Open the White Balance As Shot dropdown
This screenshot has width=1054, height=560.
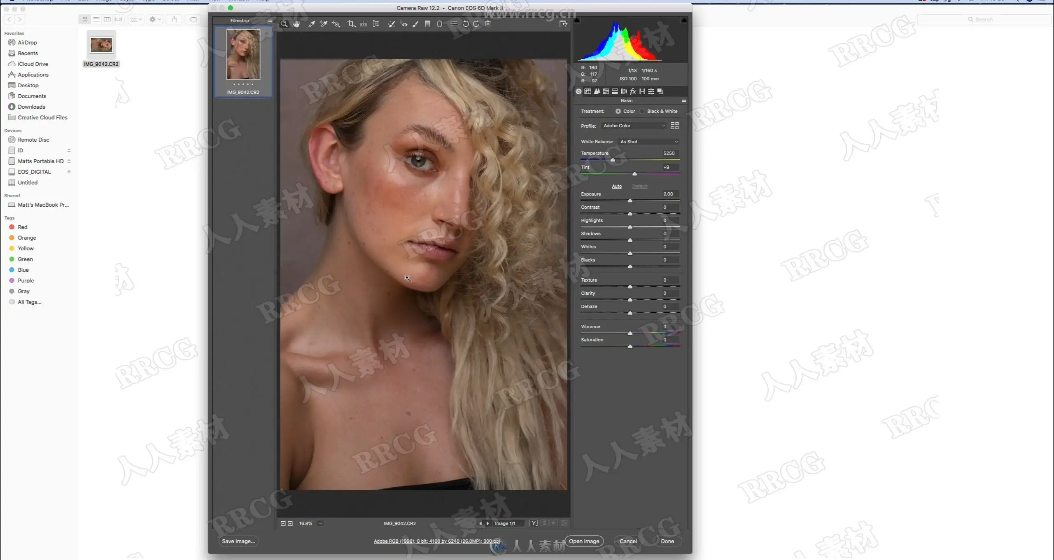(x=649, y=142)
